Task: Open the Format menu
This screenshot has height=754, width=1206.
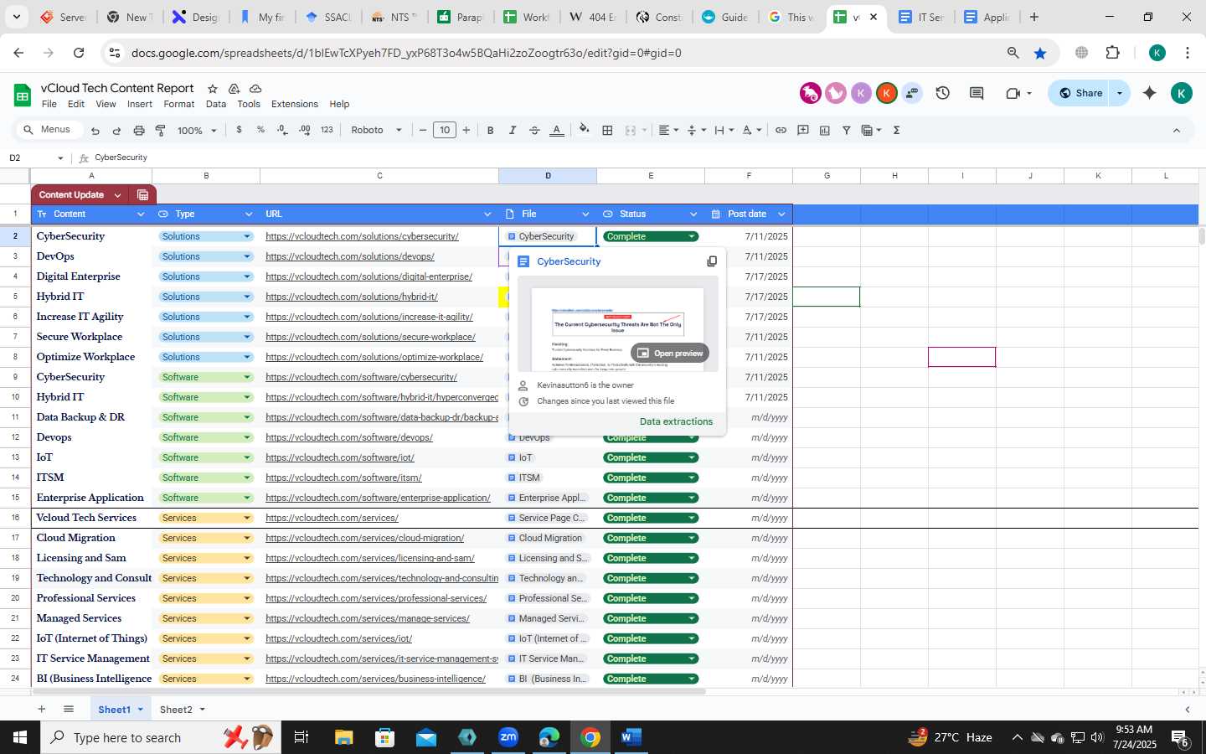Action: (179, 104)
